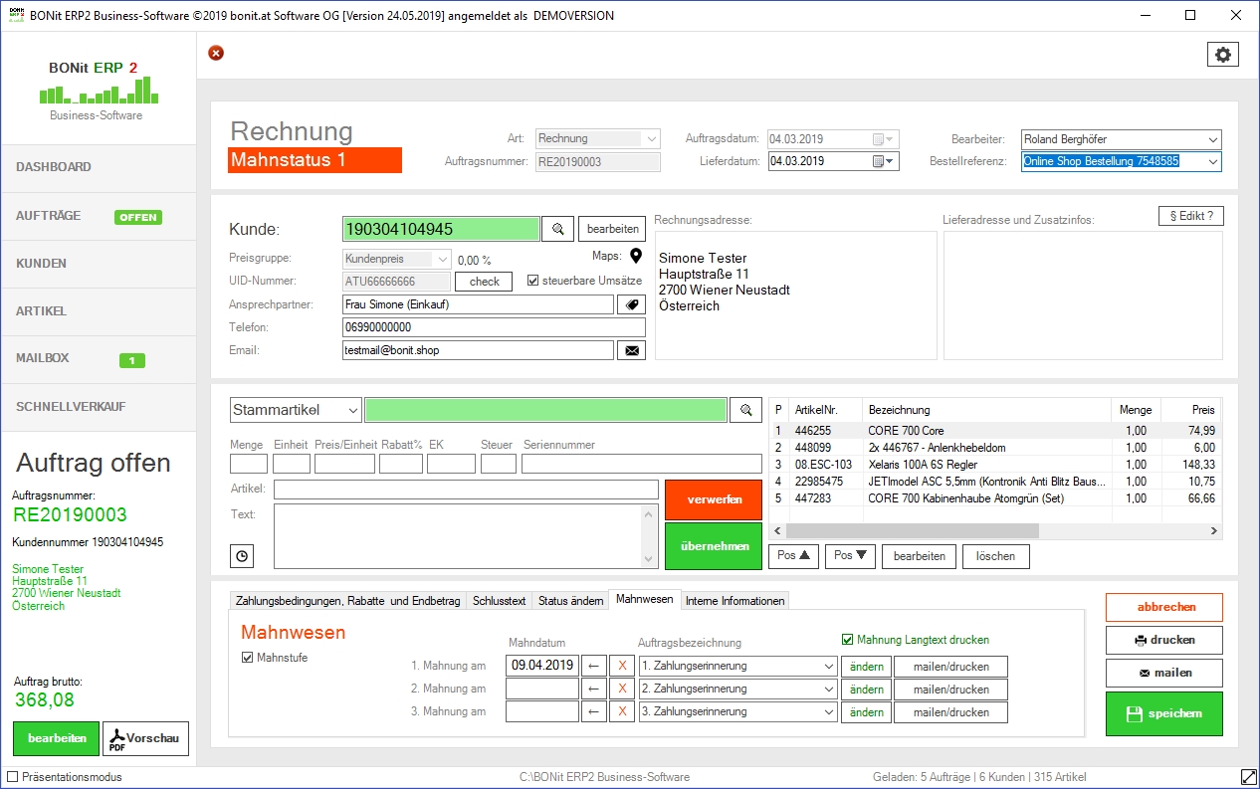Click the arrow button for 3. Mahnung
The image size is (1260, 789).
coord(593,712)
